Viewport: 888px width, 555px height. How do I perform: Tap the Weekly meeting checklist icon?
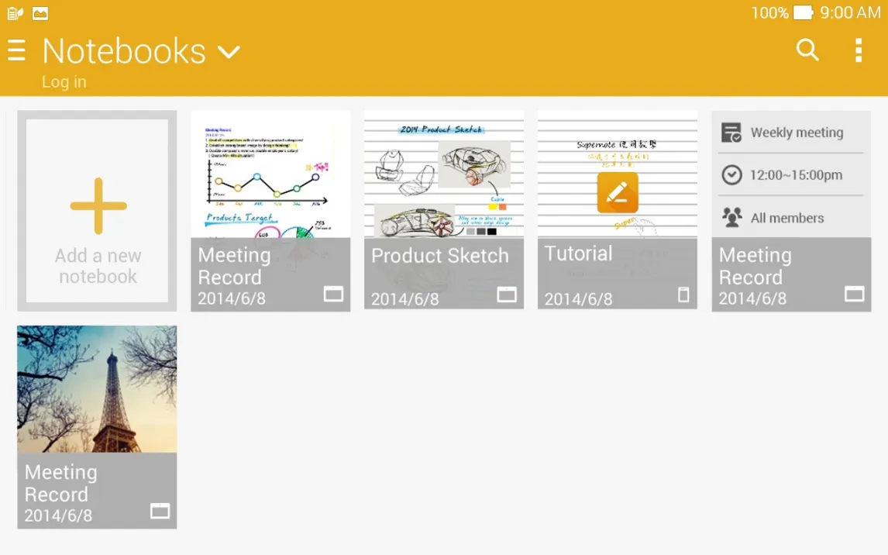(x=731, y=133)
